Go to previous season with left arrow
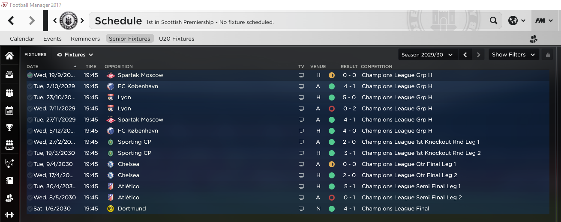Viewport: 561px width, 222px height. pos(465,55)
